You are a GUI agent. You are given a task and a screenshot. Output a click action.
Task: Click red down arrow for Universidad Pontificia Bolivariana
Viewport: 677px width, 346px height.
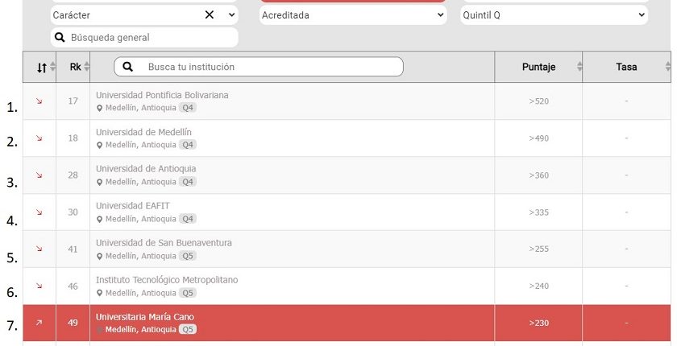click(x=39, y=101)
